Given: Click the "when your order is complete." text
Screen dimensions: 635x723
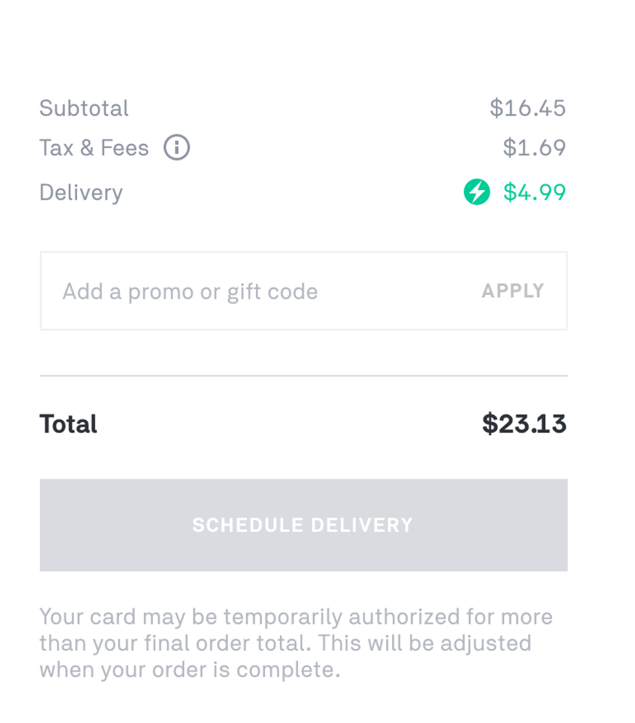Looking at the screenshot, I should coord(190,670).
